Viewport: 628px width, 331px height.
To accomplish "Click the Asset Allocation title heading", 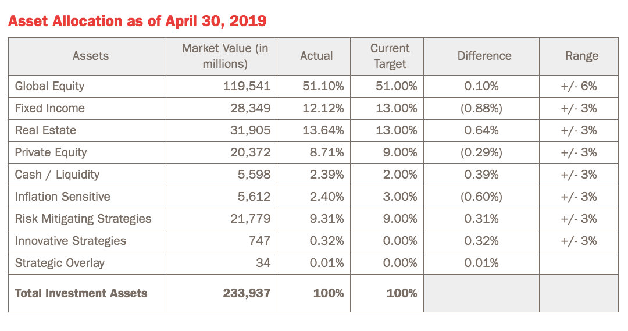I will pos(137,22).
